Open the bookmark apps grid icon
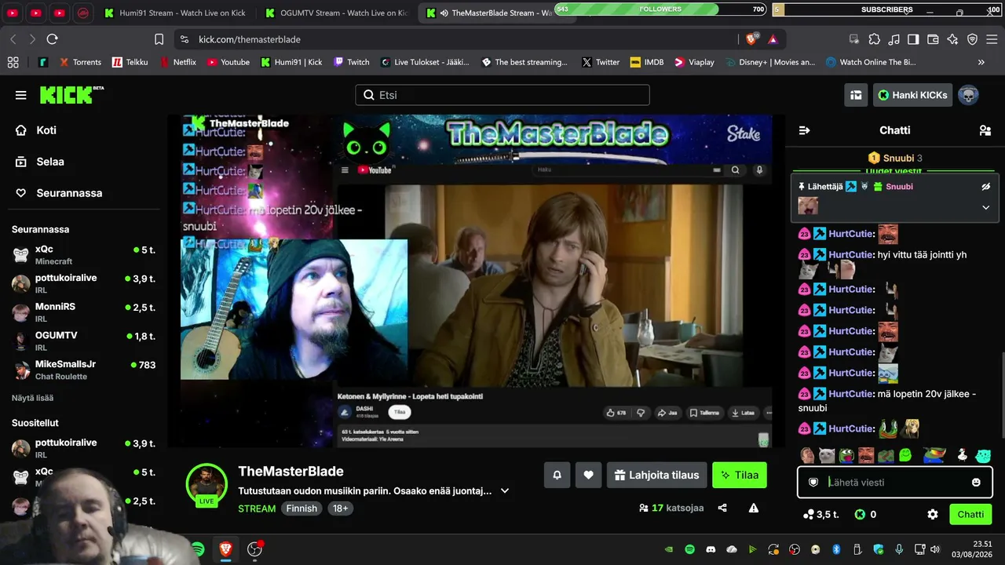This screenshot has height=565, width=1005. [x=13, y=62]
